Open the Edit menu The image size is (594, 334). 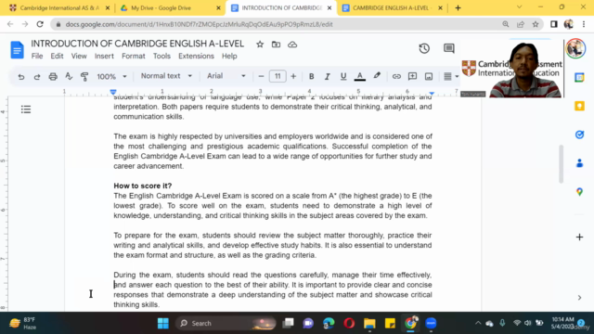57,56
